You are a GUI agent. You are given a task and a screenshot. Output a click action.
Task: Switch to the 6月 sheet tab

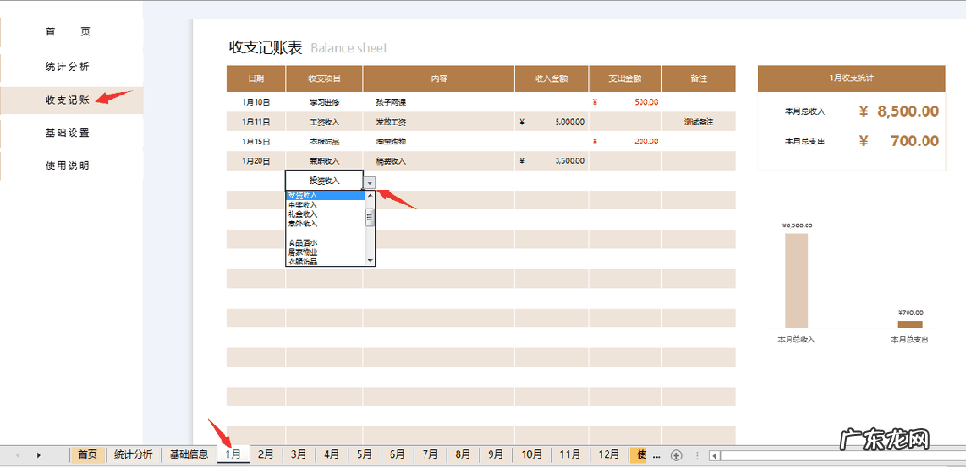coord(397,455)
